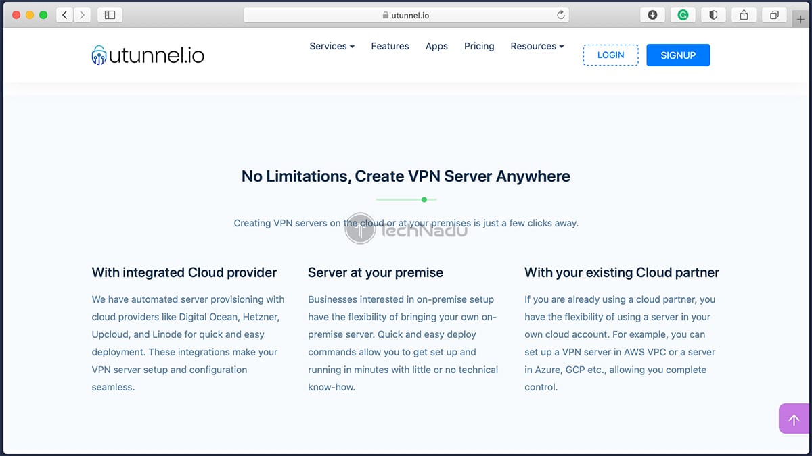Toggle the Safari sidebar button
This screenshot has height=456, width=812.
click(110, 14)
